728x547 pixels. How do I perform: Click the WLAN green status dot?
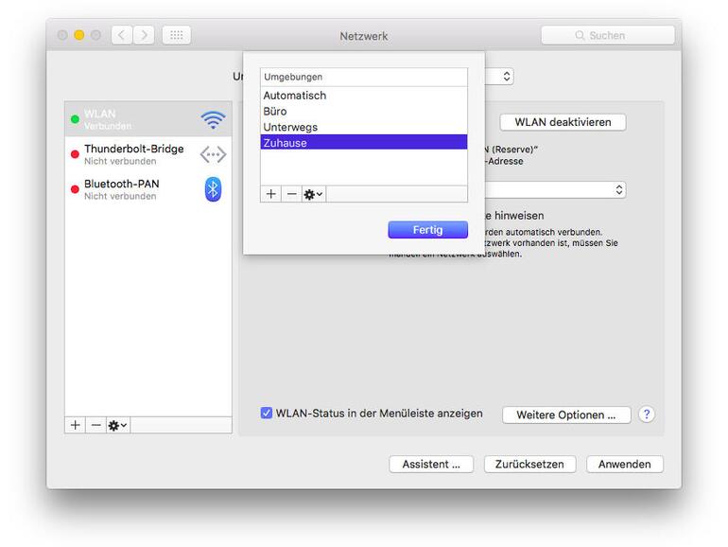tap(75, 119)
